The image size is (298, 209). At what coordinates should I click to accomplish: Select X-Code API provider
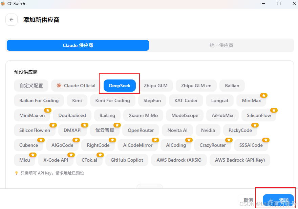(56, 160)
